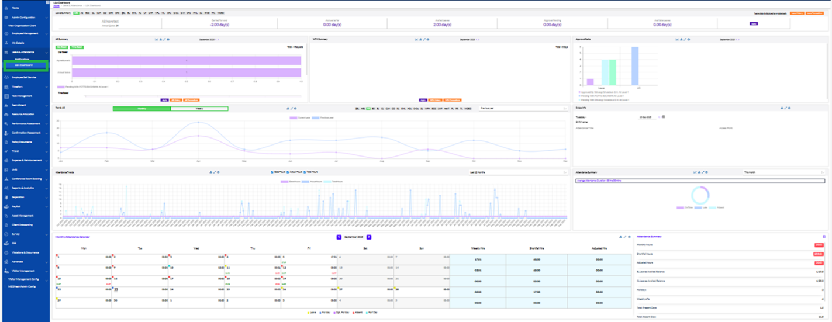Click the purple Apply button in summary
The height and width of the screenshot is (322, 832).
coord(165,100)
